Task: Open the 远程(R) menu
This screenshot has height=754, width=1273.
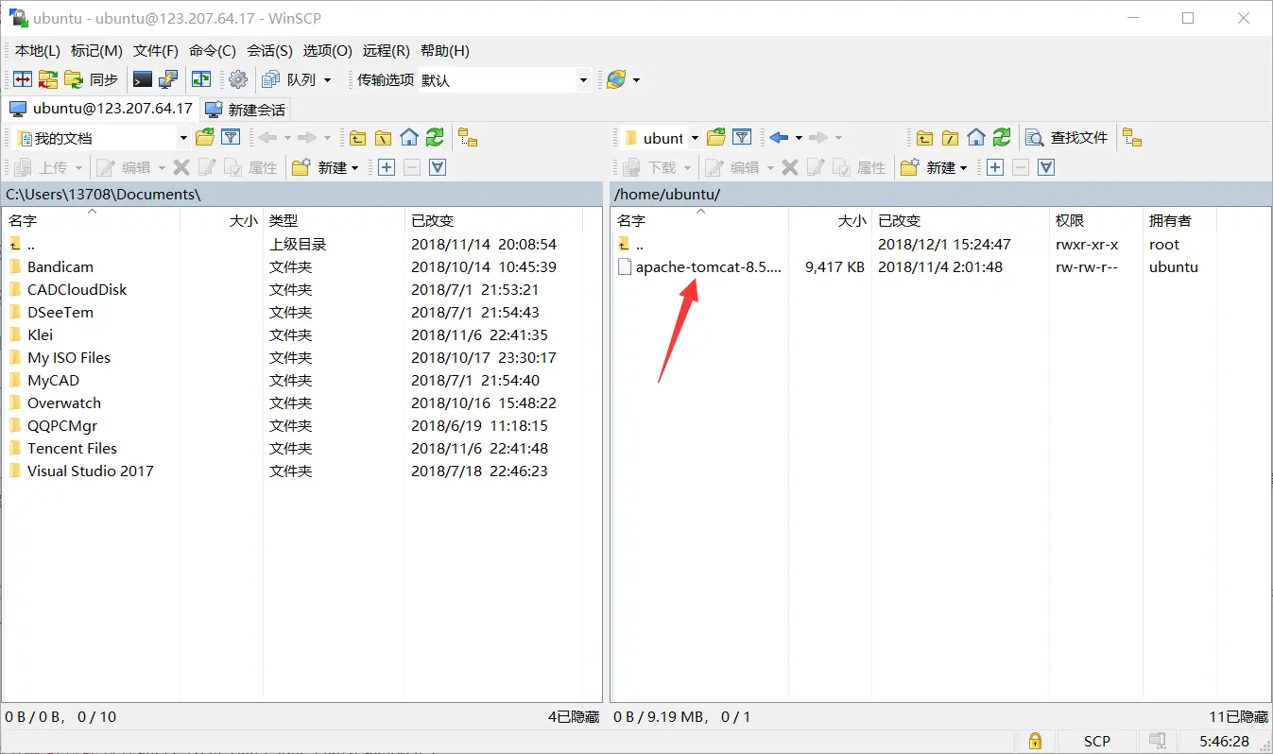Action: pos(387,51)
